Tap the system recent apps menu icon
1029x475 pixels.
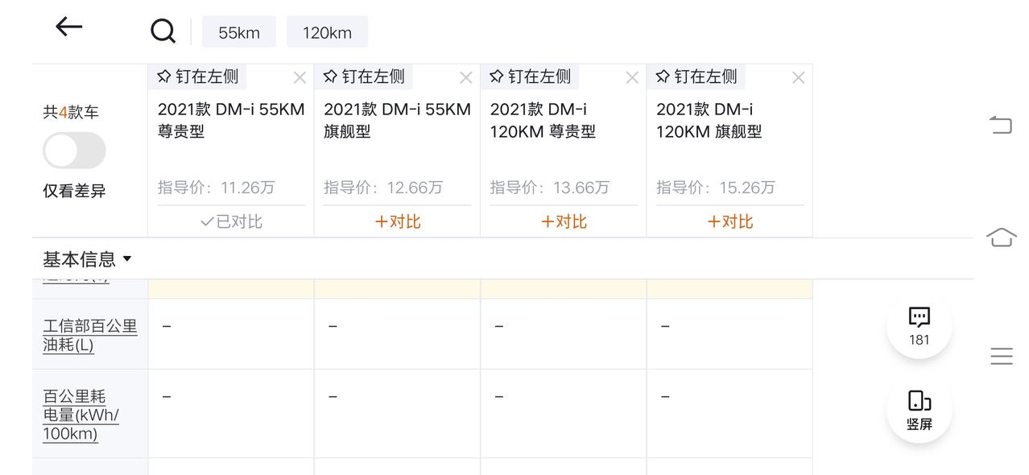[x=1002, y=356]
